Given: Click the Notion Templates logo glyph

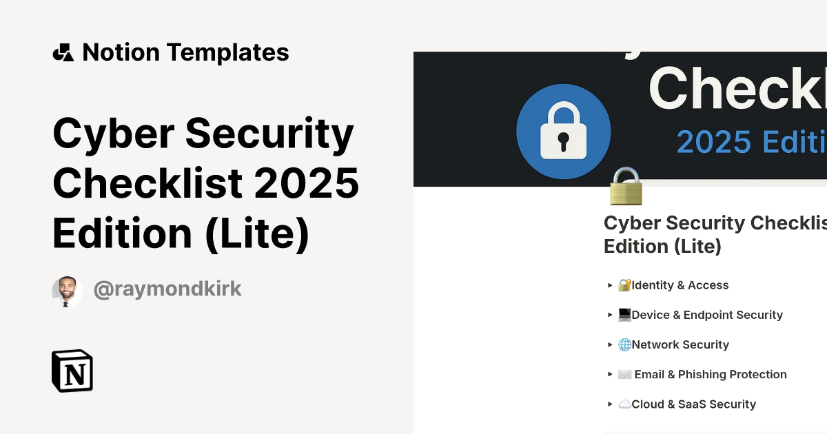Looking at the screenshot, I should (x=63, y=52).
